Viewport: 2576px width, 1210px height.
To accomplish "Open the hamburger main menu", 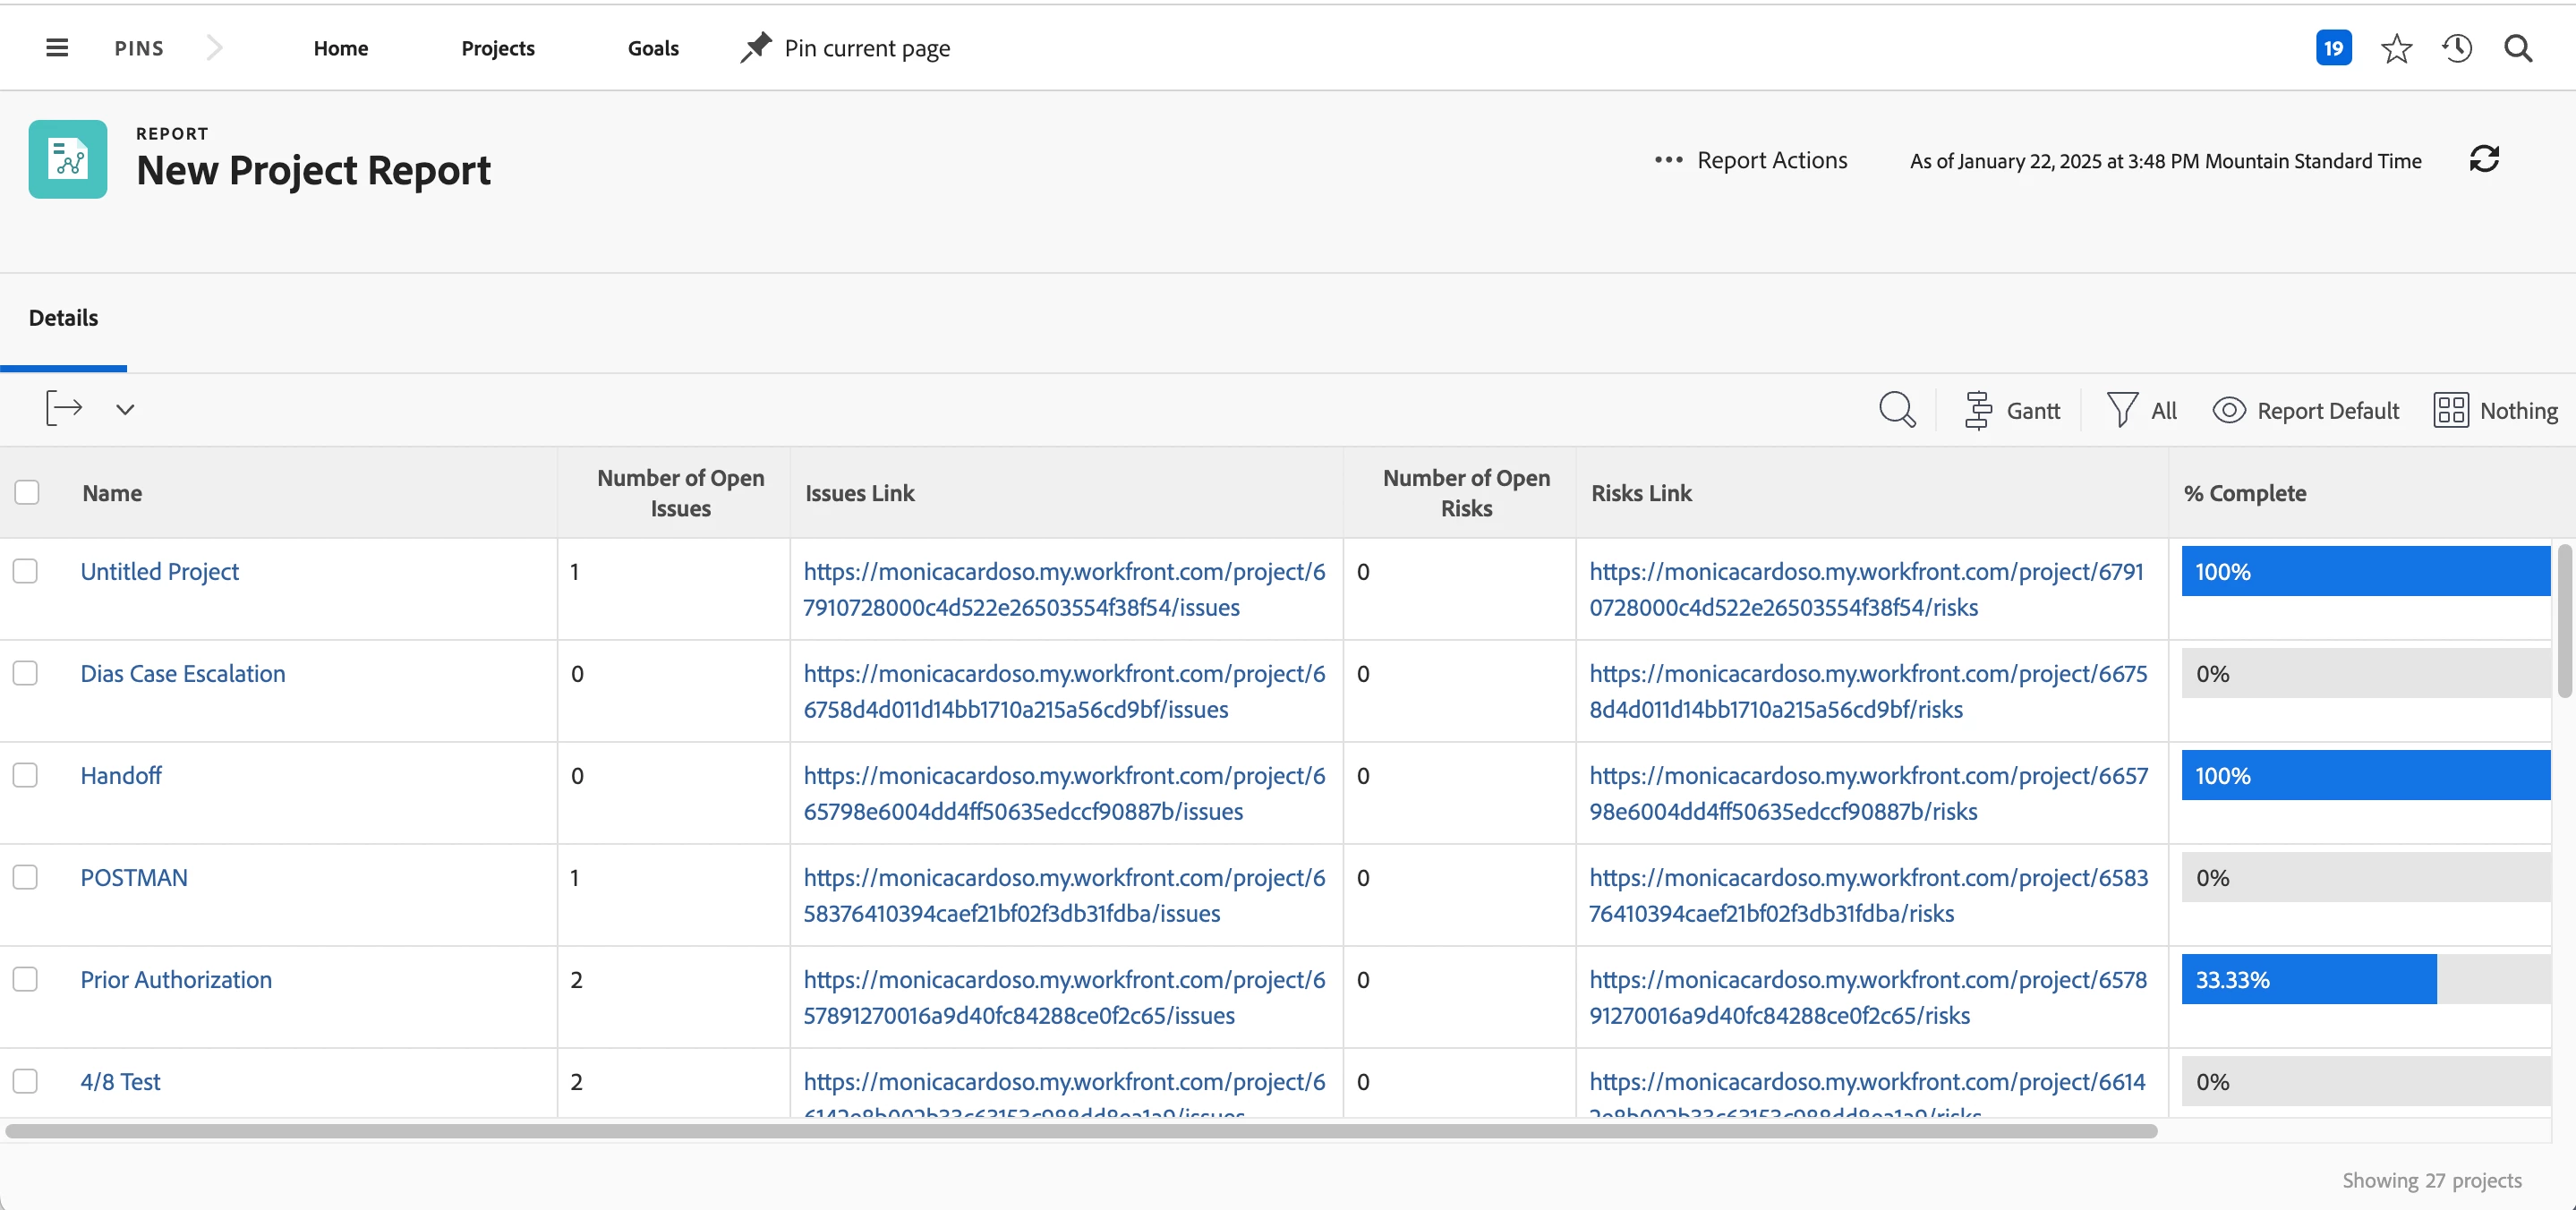I will (x=57, y=48).
